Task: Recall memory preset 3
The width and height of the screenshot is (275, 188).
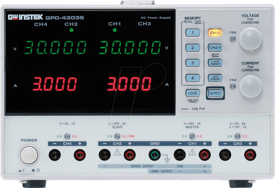Action: (193, 63)
